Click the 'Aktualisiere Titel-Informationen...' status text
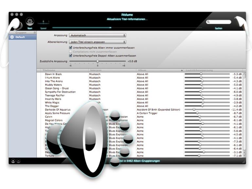252x189 pixels. click(127, 19)
